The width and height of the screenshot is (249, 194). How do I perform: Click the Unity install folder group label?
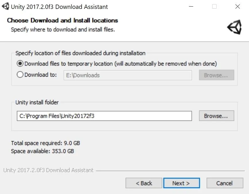tap(37, 102)
